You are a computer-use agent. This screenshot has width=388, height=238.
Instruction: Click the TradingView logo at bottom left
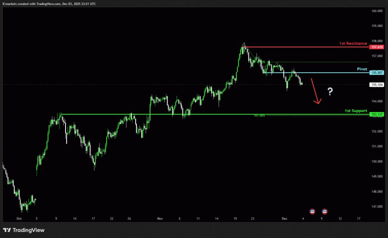(x=23, y=230)
